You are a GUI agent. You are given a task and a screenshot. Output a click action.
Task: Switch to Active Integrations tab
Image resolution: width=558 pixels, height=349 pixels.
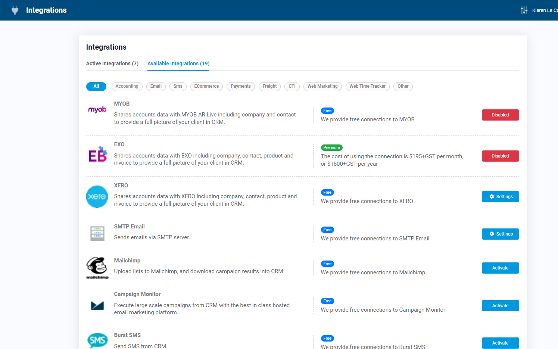tap(112, 63)
